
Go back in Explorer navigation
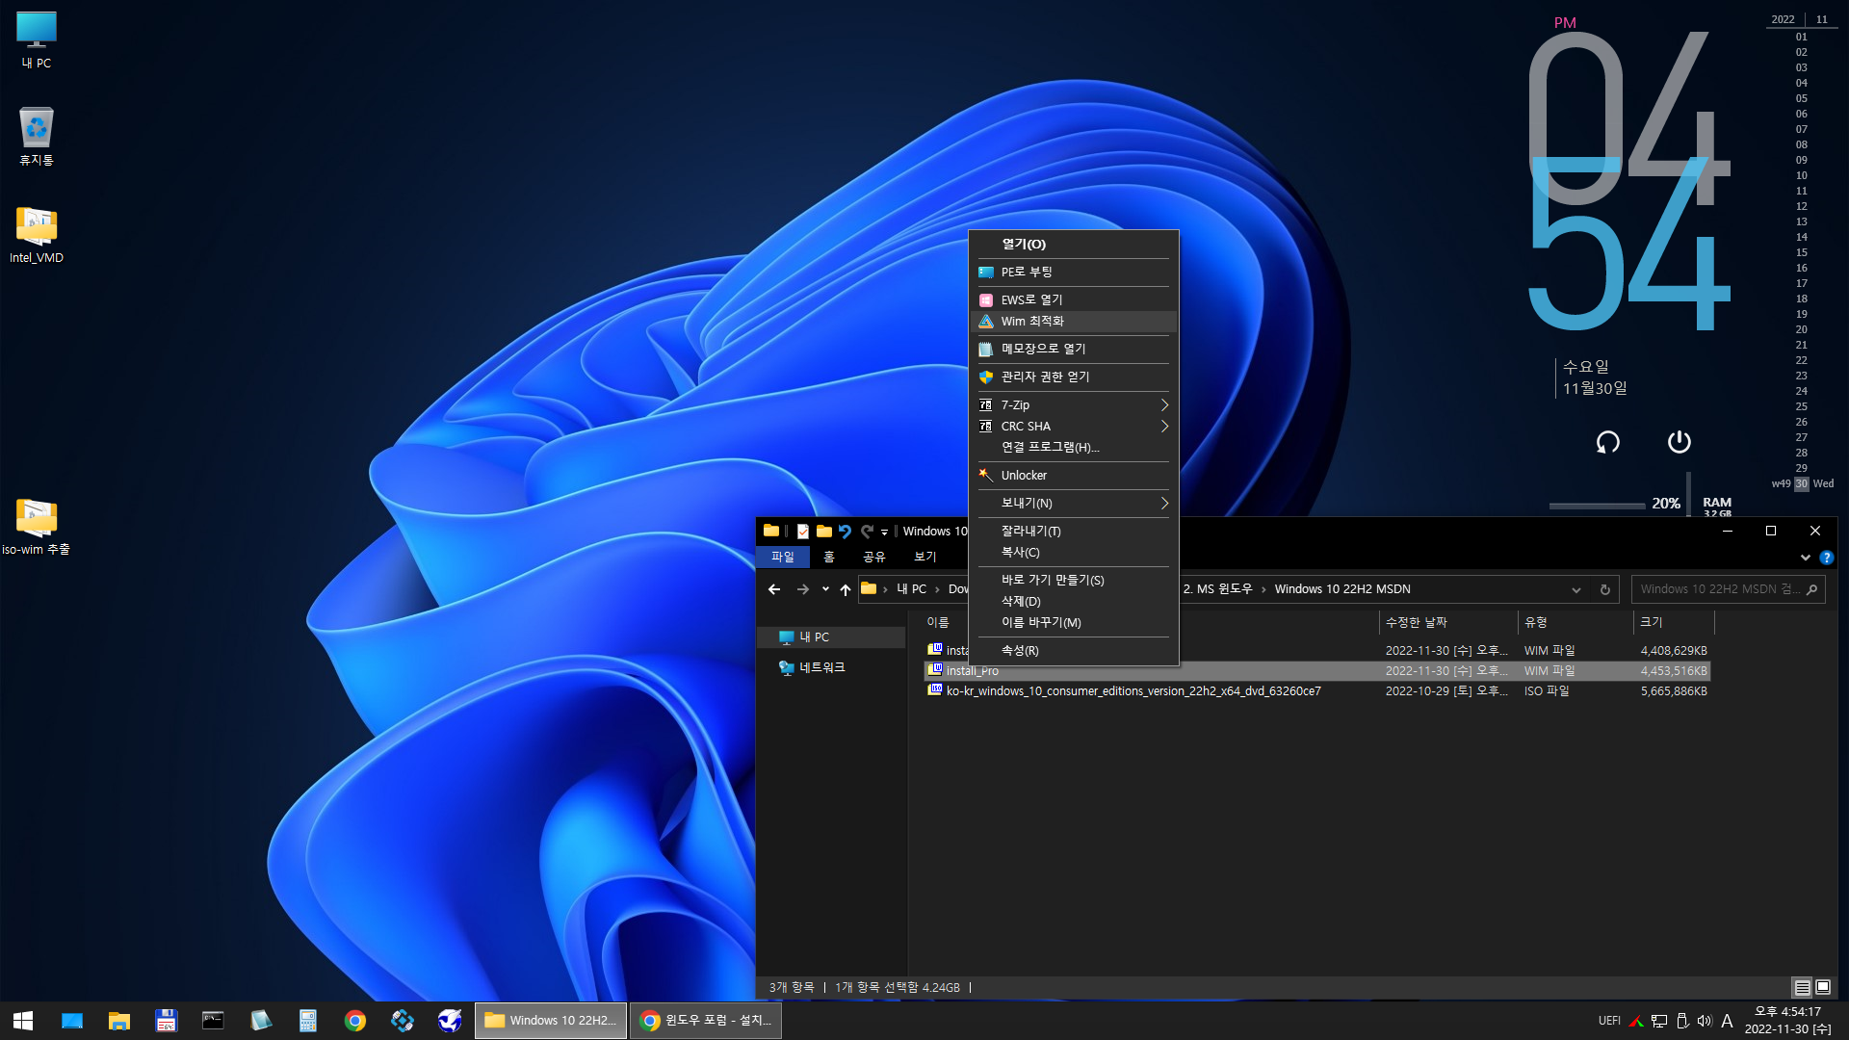774,589
